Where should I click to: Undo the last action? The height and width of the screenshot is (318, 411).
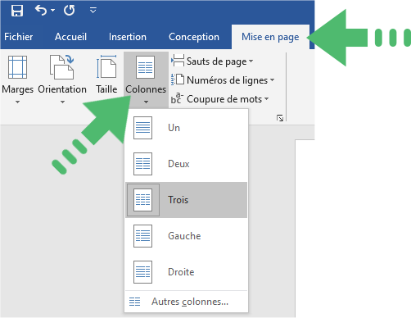point(41,11)
